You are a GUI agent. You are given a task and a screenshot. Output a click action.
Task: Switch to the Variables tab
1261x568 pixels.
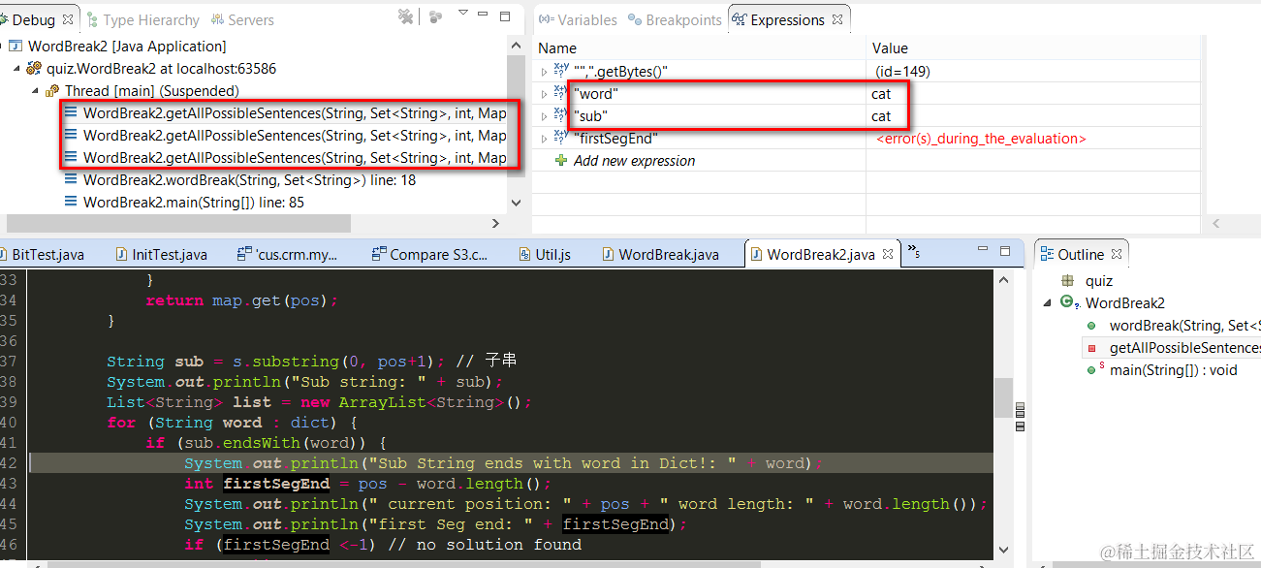pyautogui.click(x=578, y=19)
